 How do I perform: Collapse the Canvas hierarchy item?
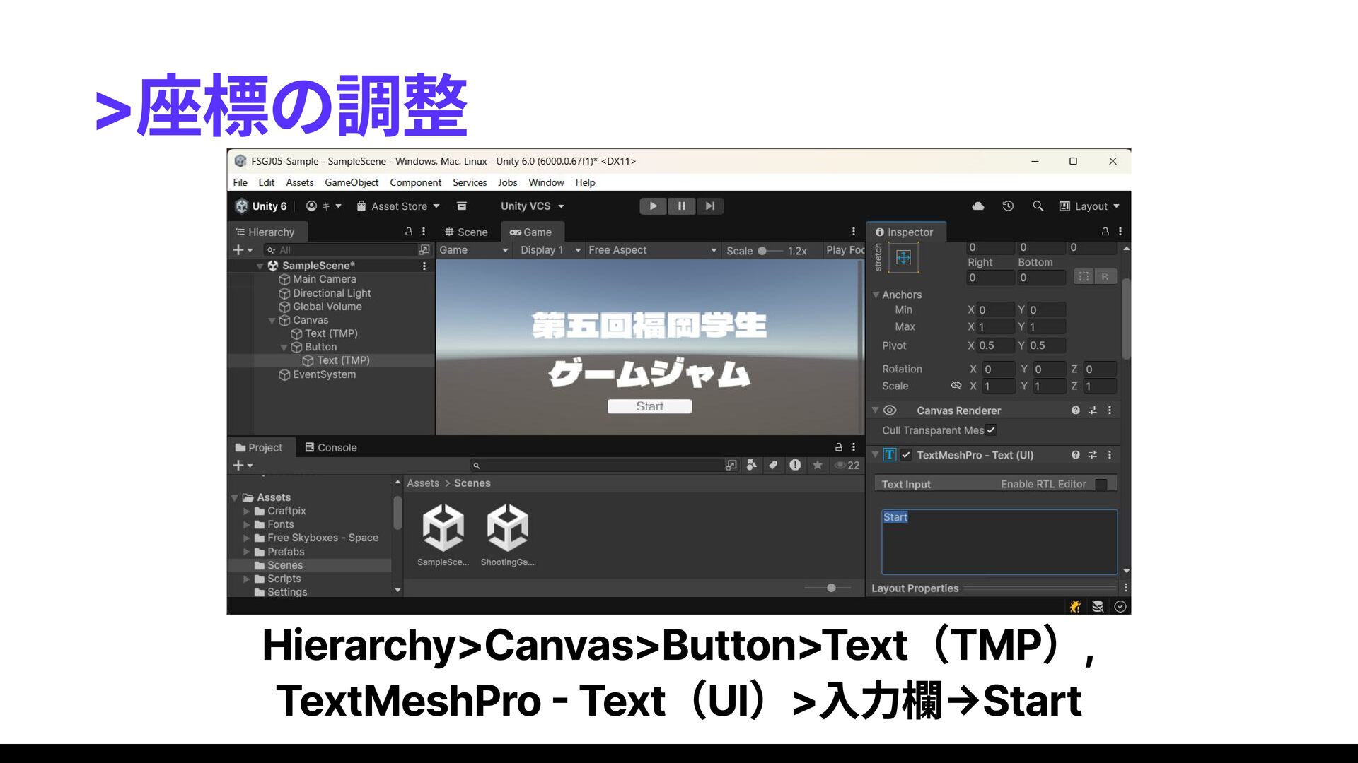pyautogui.click(x=272, y=321)
